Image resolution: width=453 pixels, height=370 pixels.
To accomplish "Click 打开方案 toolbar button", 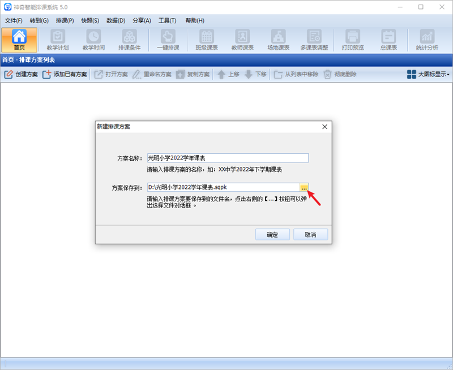I will [111, 75].
